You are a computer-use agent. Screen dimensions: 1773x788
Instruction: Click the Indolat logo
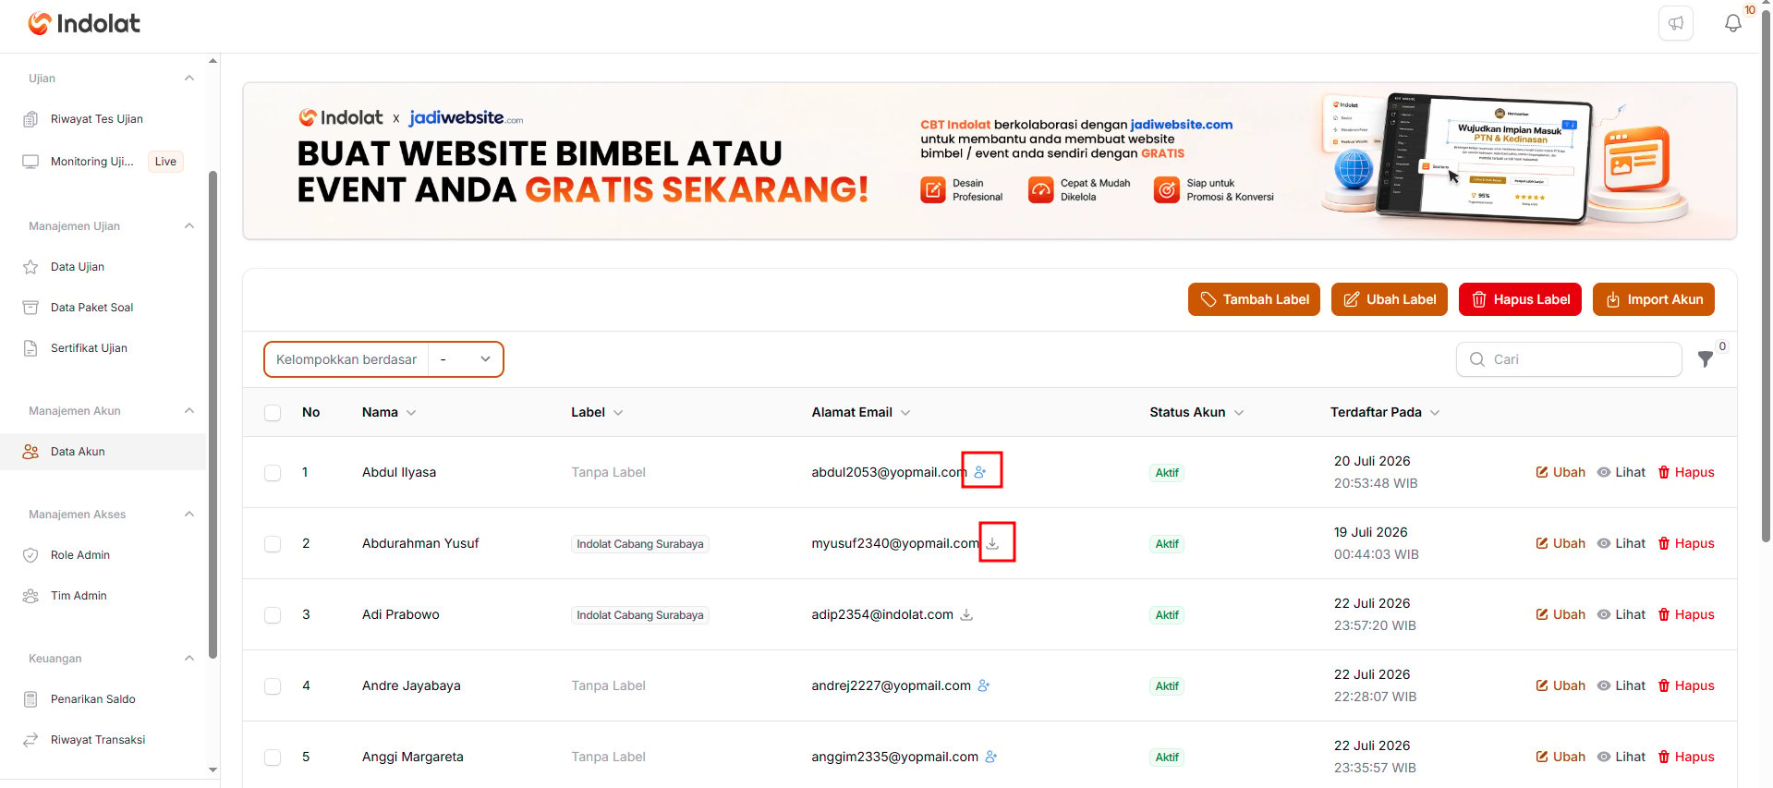pos(84,23)
